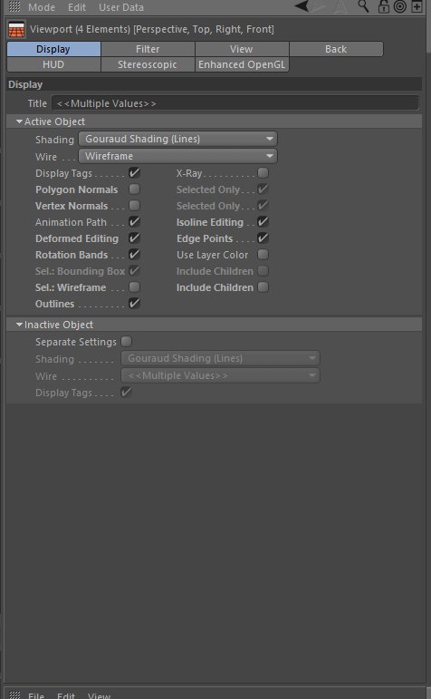Click the Separate Settings label
This screenshot has height=699, width=431.
(x=76, y=342)
